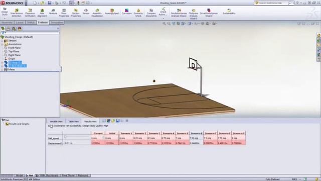This screenshot has height=181, width=321.
Task: Click the basketball in the viewport
Action: click(154, 81)
